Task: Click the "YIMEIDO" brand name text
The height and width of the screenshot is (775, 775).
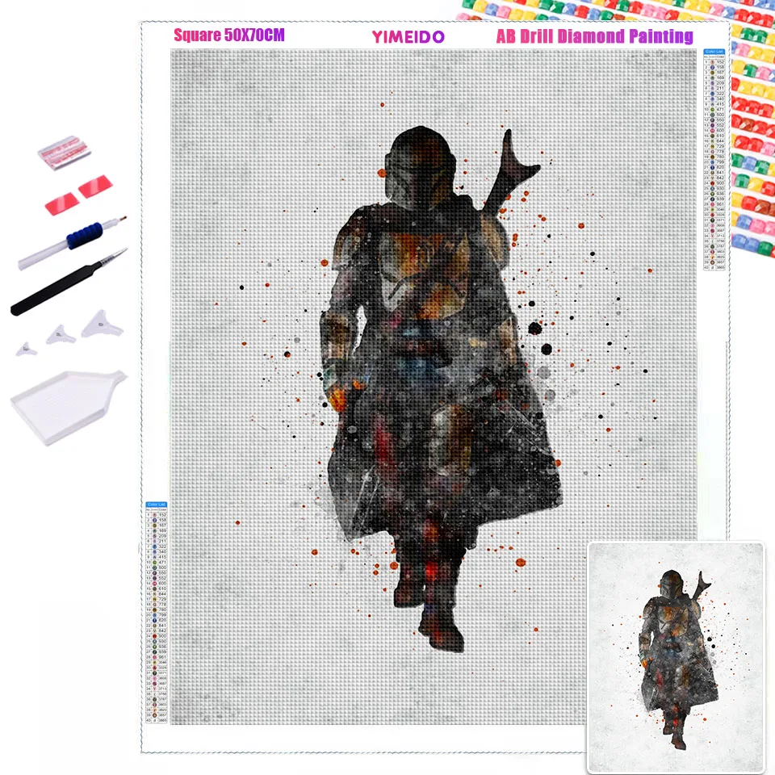Action: [x=408, y=36]
